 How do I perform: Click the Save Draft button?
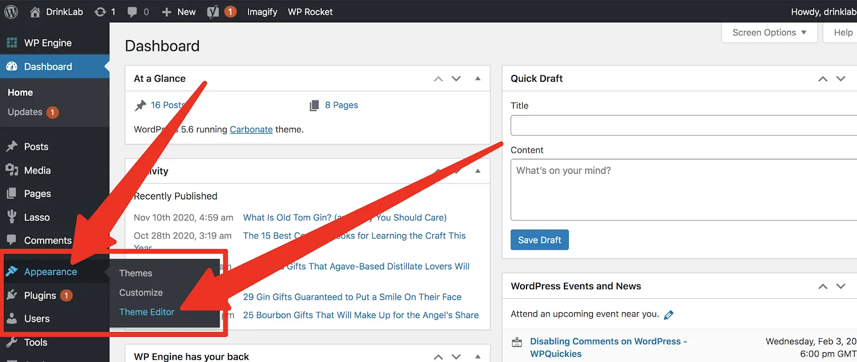539,240
